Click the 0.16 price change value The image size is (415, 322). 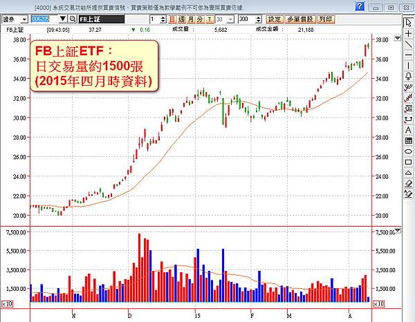pyautogui.click(x=145, y=30)
